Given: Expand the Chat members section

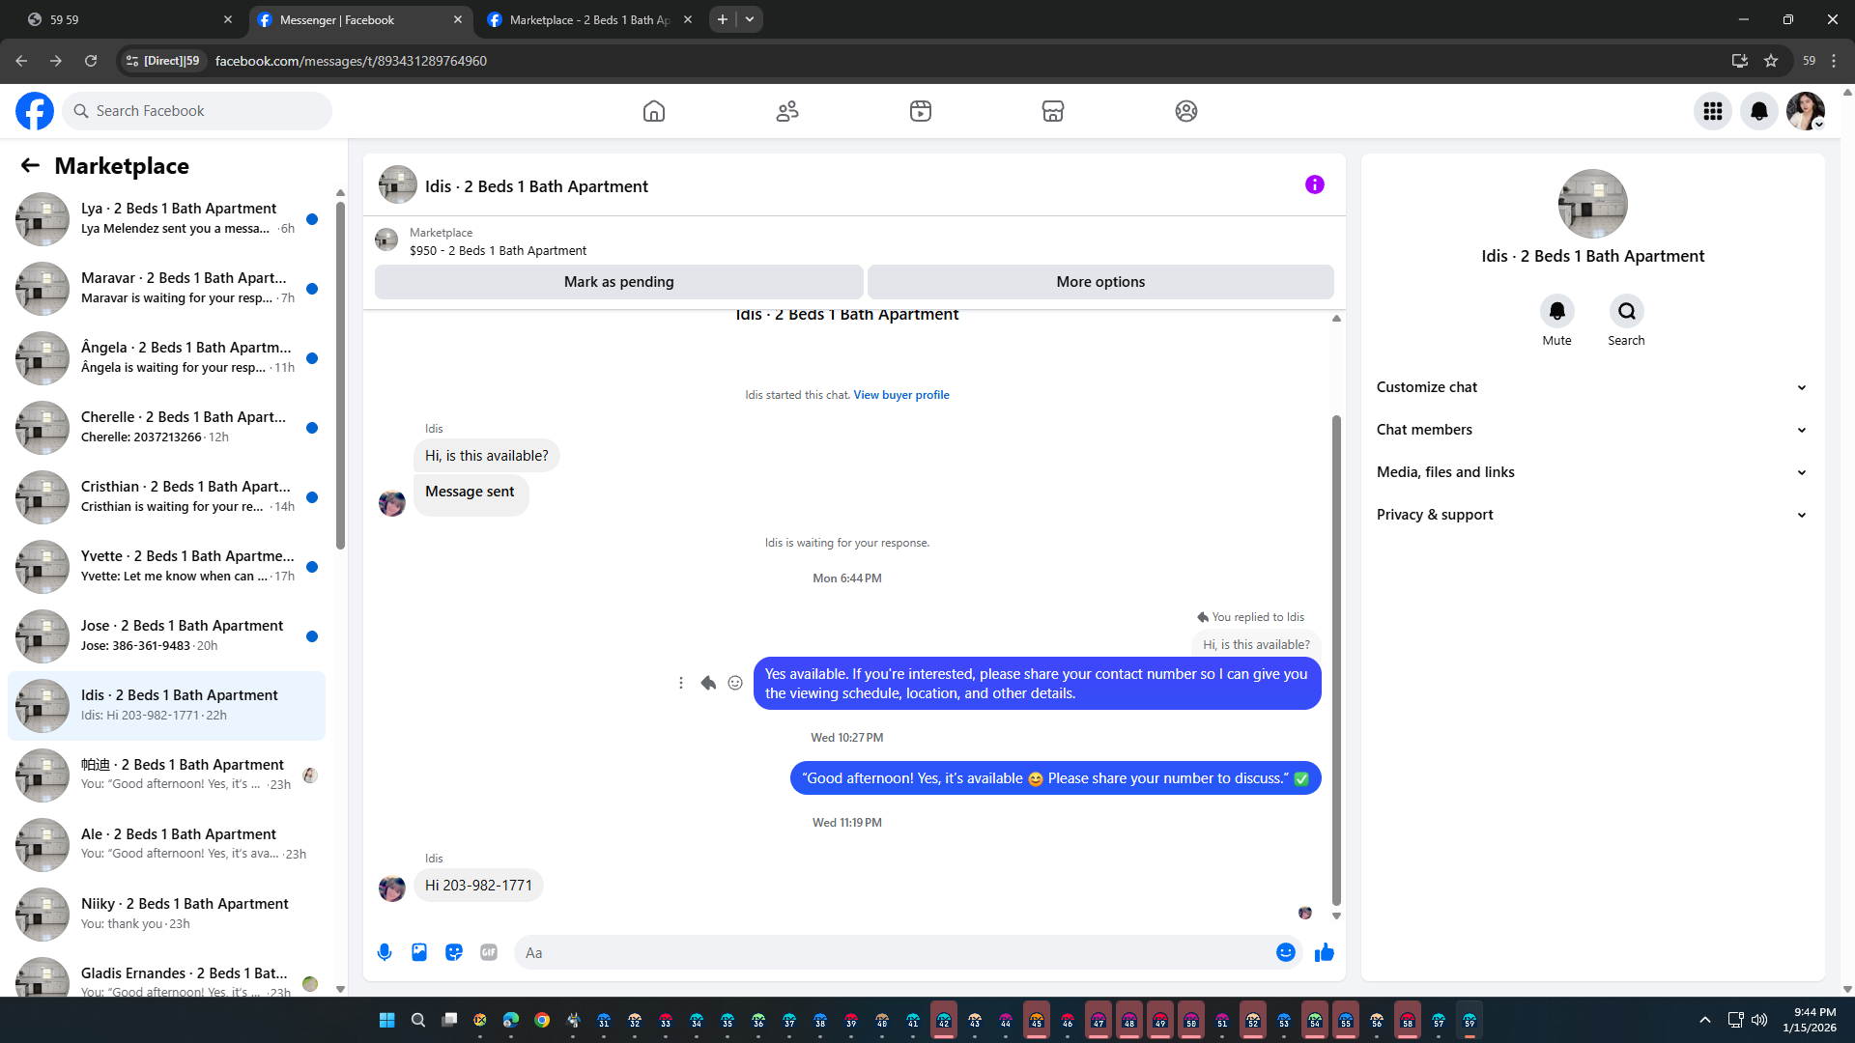Looking at the screenshot, I should point(1590,430).
